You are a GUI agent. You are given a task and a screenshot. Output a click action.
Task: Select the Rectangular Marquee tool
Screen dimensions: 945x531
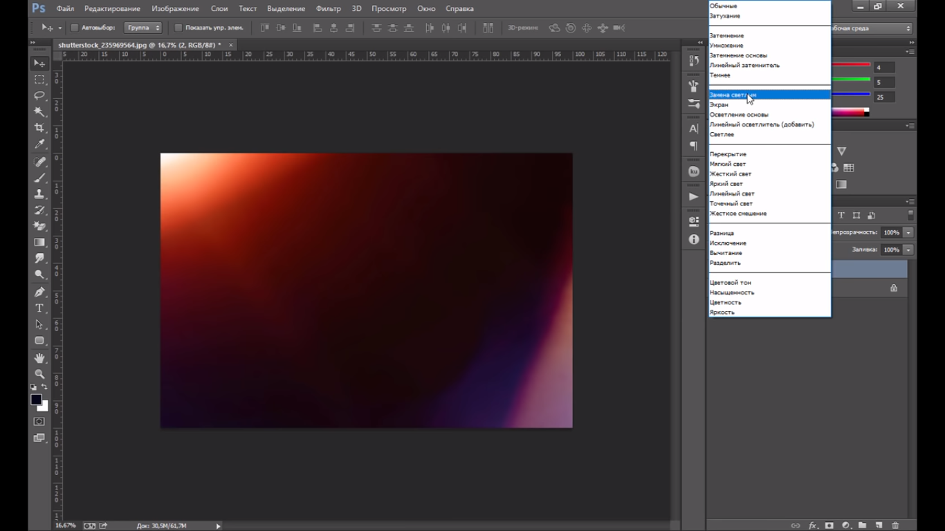coord(39,80)
